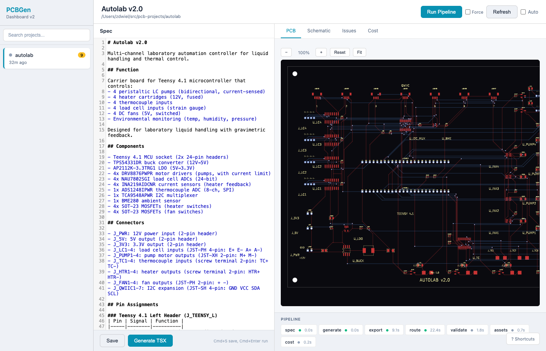The height and width of the screenshot is (351, 546).
Task: Click the Search projects input field
Action: click(x=47, y=35)
